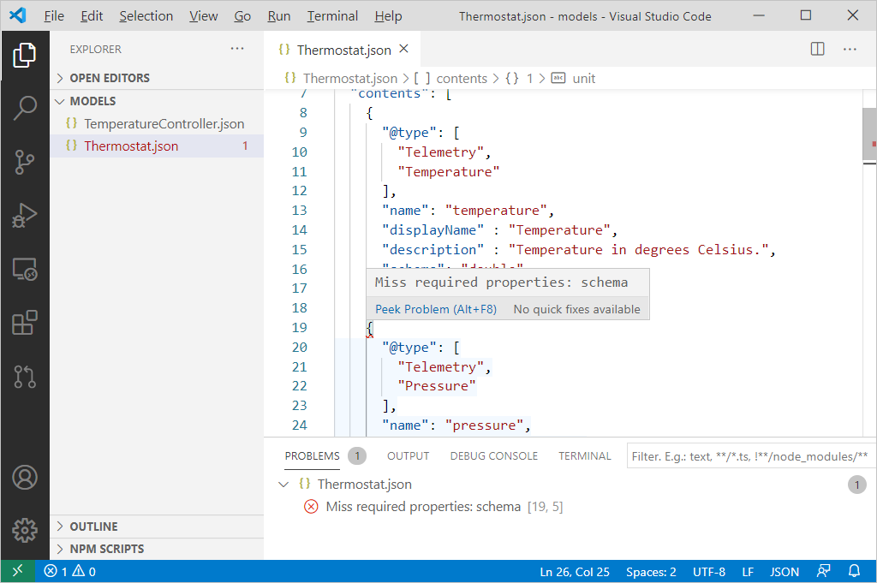Open the Source Control view
Image resolution: width=877 pixels, height=583 pixels.
(x=24, y=162)
